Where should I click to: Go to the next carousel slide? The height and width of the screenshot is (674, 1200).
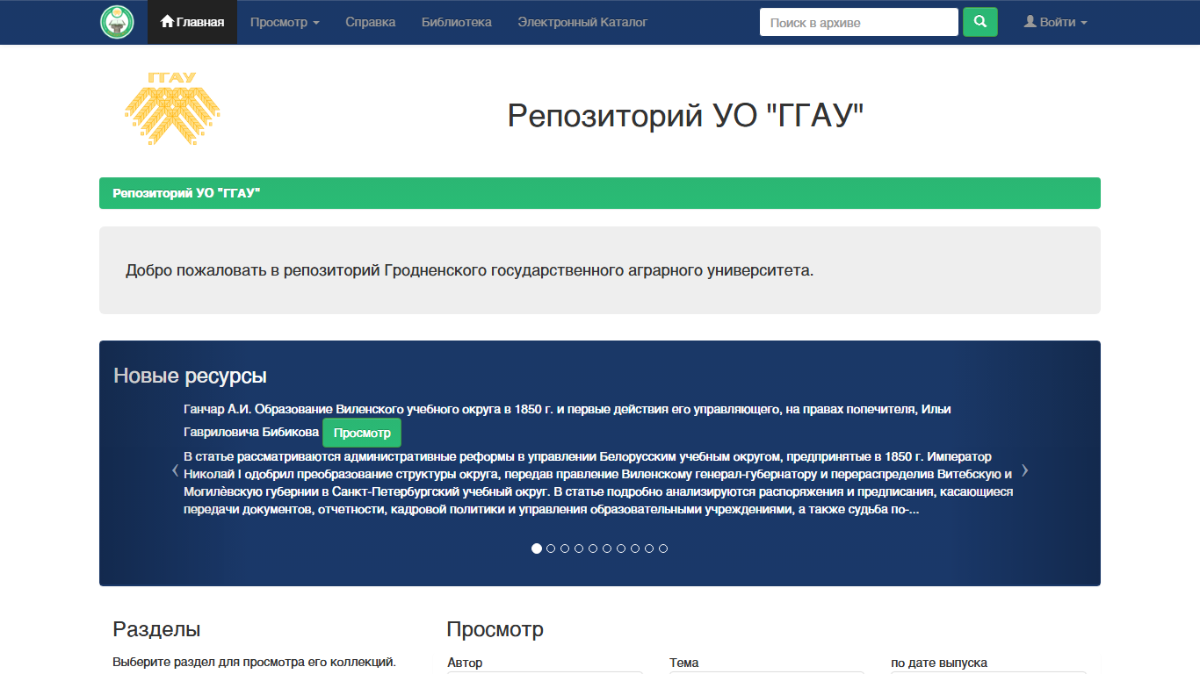1024,470
